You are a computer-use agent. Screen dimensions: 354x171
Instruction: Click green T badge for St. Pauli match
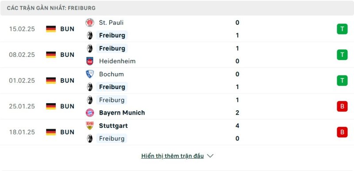tap(342, 29)
